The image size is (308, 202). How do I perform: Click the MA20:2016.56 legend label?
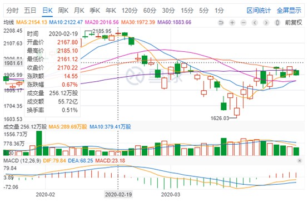point(102,22)
